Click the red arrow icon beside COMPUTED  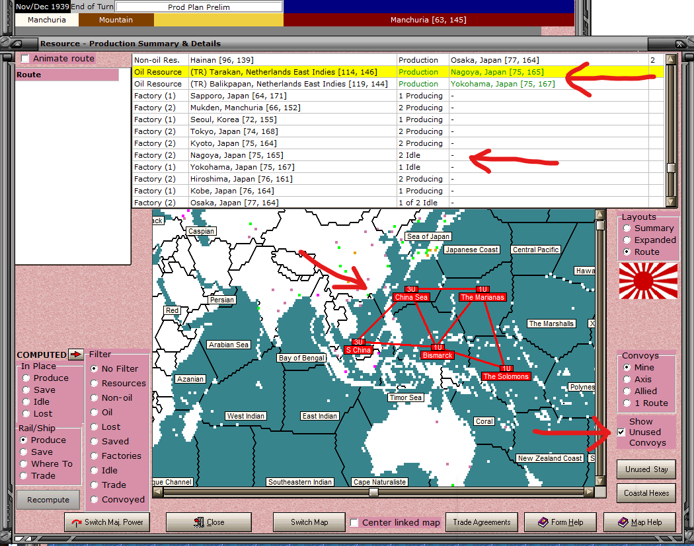click(76, 354)
